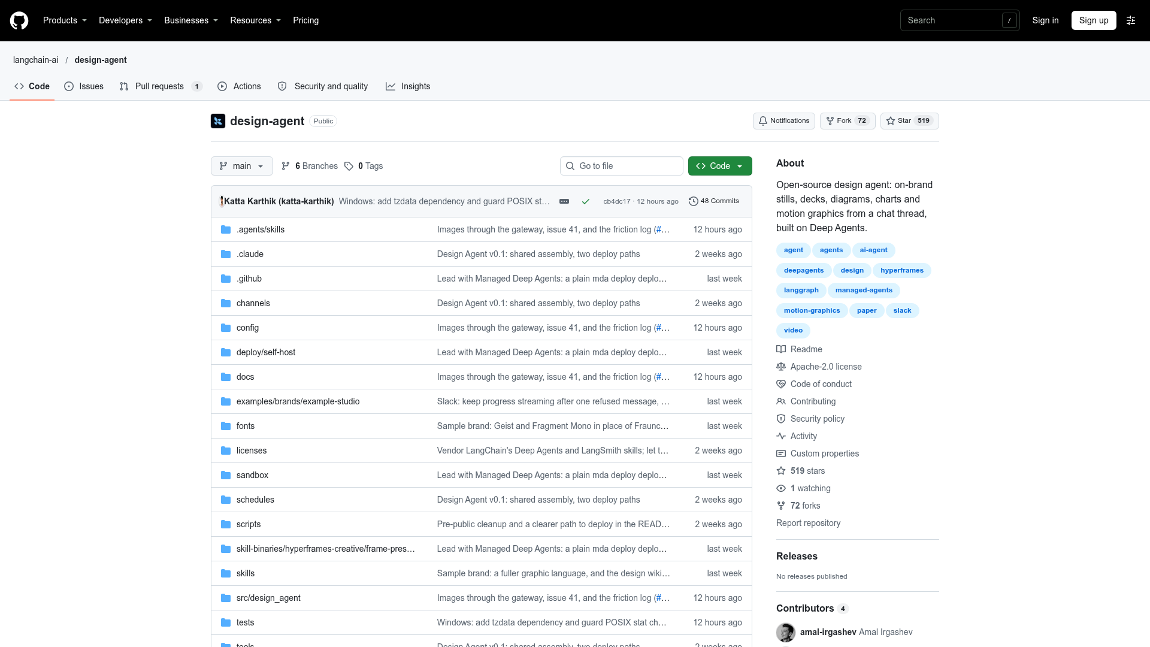Click the scale icon beside Apache-2.0 license
Screen dimensions: 1150x647
point(781,367)
